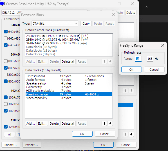168x151 pixels.
Task: Click the FreeSync minimum range field 48
Action: [138, 59]
